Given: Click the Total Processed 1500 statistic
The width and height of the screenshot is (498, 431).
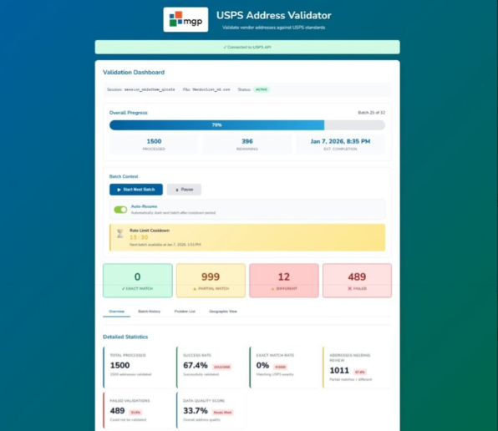Looking at the screenshot, I should click(x=119, y=365).
